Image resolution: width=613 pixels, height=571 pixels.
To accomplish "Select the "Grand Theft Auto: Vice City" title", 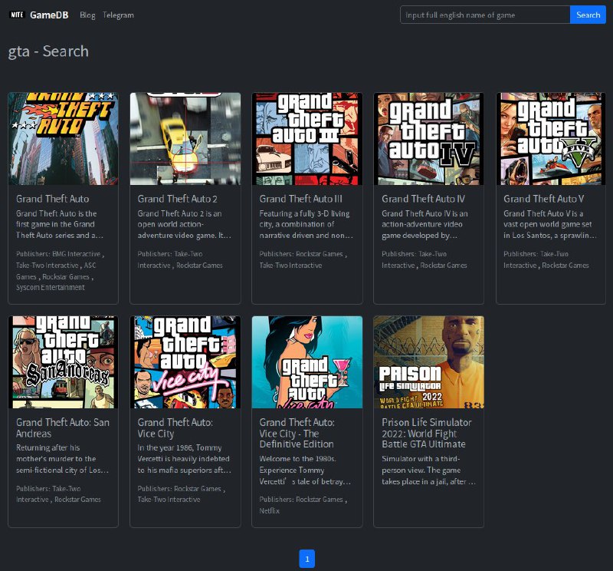I will pos(175,427).
